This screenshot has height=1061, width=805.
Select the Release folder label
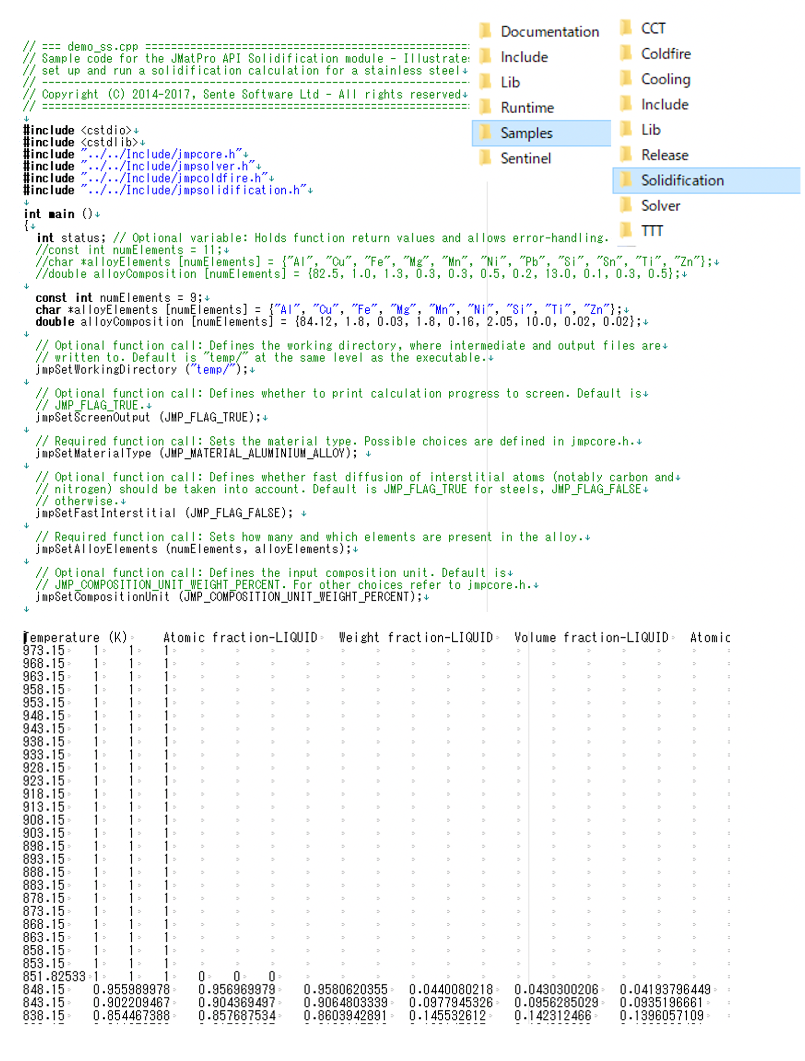pos(665,155)
